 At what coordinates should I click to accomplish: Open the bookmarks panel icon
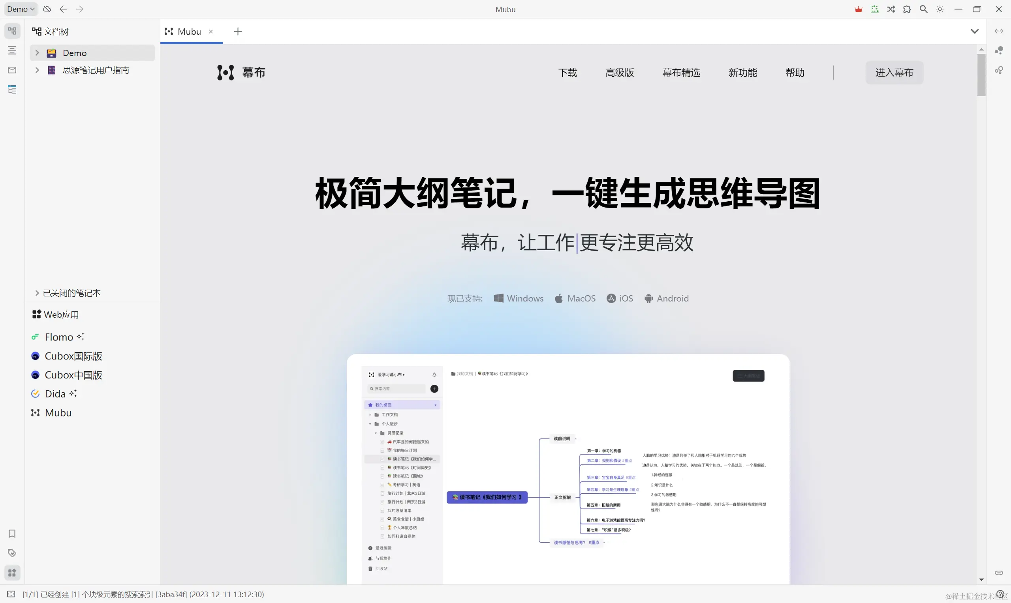(12, 534)
